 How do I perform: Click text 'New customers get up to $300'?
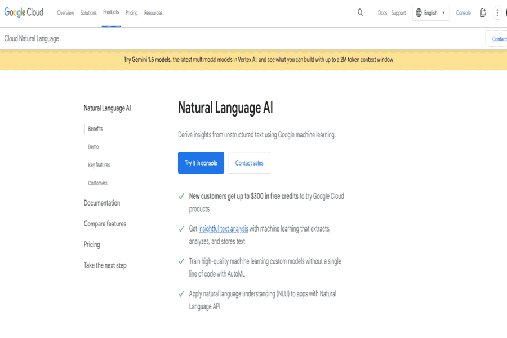(226, 197)
